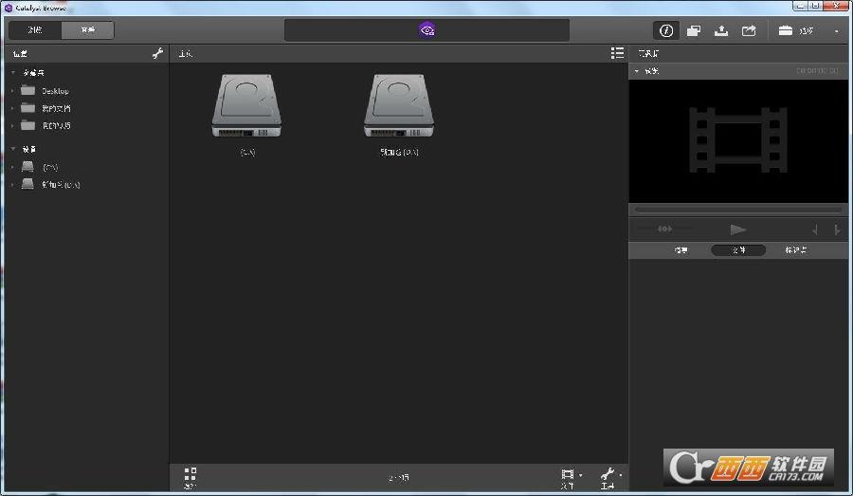The height and width of the screenshot is (496, 853).
Task: Select the middle pill tab in the inspector
Action: (738, 250)
